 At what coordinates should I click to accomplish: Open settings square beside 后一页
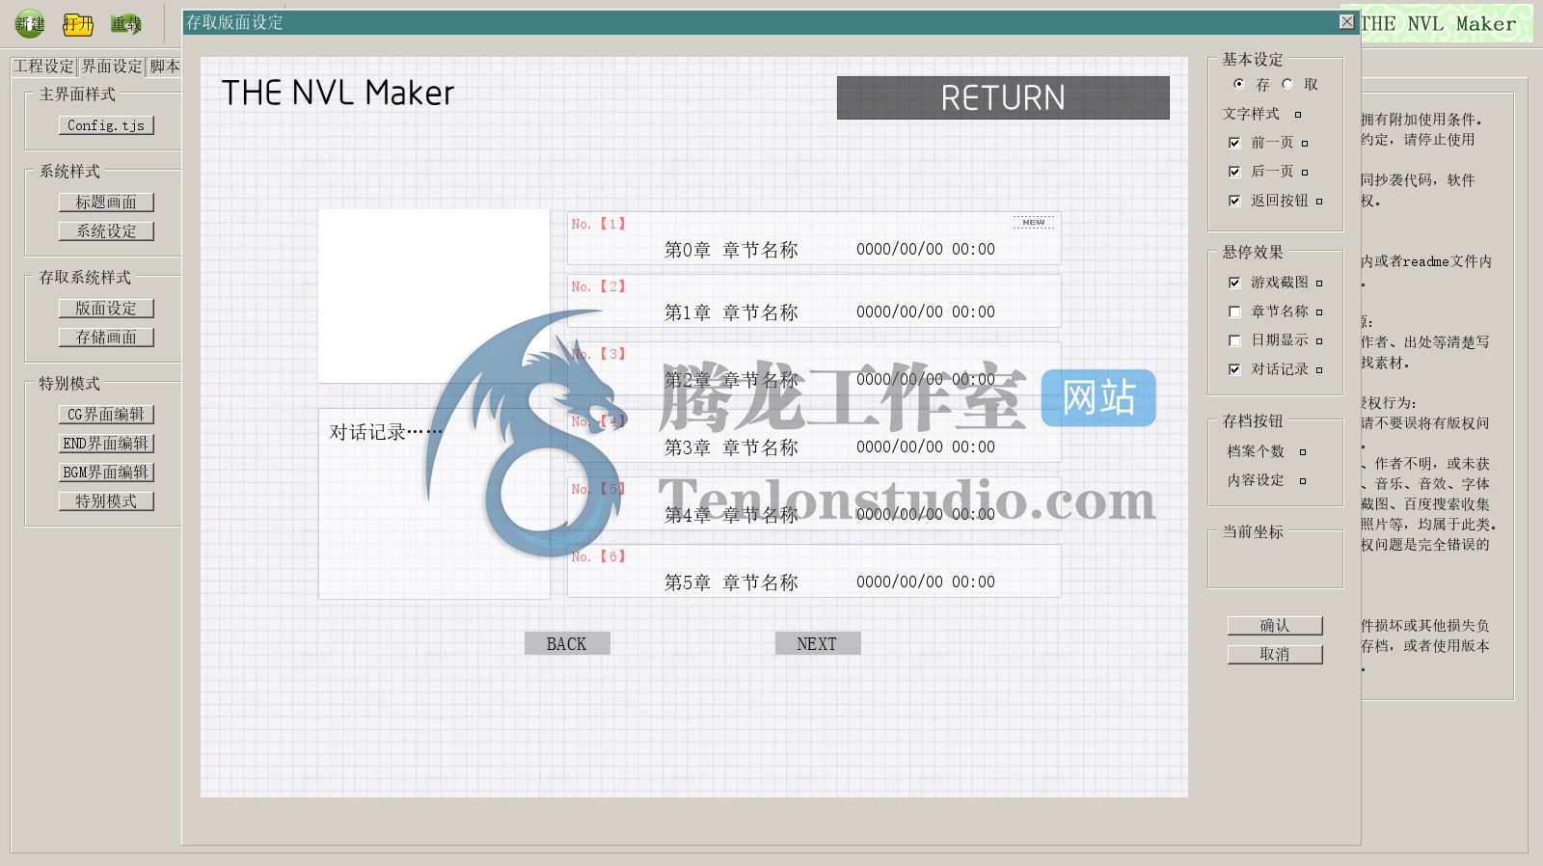pyautogui.click(x=1305, y=173)
